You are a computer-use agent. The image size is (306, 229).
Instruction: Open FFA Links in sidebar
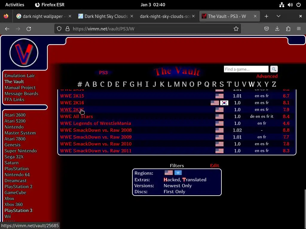coord(14,100)
